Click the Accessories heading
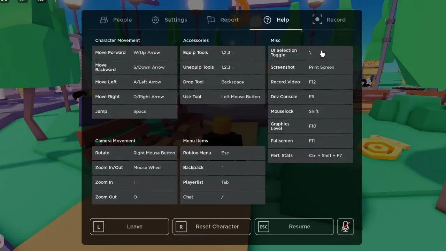 pyautogui.click(x=196, y=40)
